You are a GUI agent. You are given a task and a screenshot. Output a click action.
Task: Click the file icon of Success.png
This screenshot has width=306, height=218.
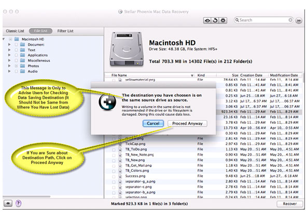point(120,176)
